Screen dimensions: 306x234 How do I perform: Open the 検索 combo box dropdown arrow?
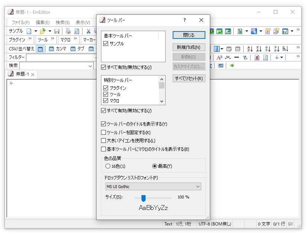(x=90, y=66)
